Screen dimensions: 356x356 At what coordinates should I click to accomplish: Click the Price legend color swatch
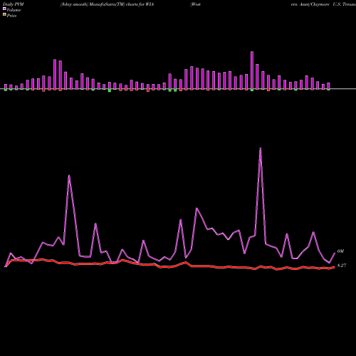point(4,15)
